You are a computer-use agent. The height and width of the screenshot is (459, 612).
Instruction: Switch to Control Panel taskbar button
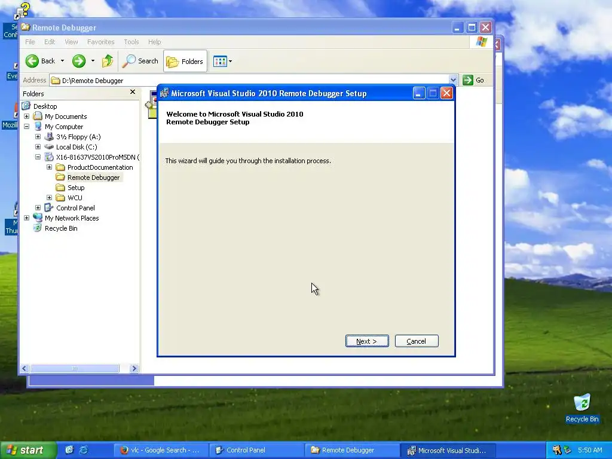(x=256, y=450)
